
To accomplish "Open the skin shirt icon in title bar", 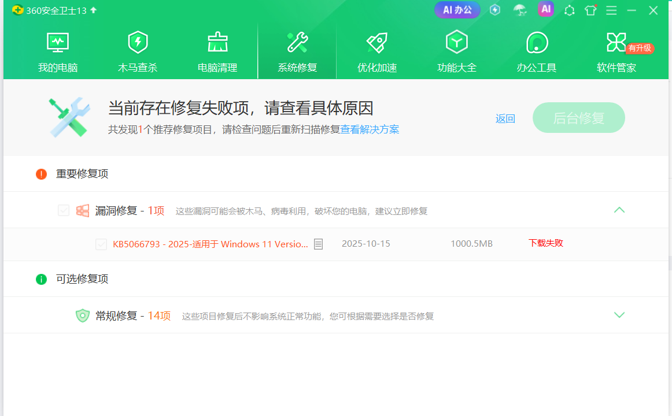I will pyautogui.click(x=590, y=10).
